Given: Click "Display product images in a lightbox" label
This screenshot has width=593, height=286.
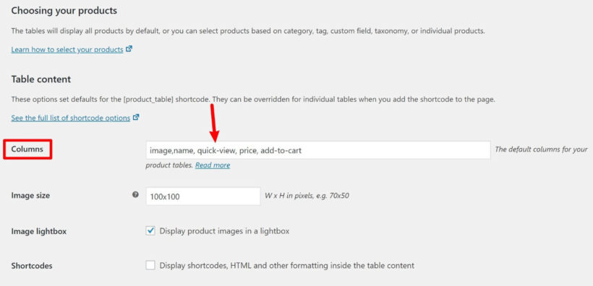Looking at the screenshot, I should click(224, 231).
